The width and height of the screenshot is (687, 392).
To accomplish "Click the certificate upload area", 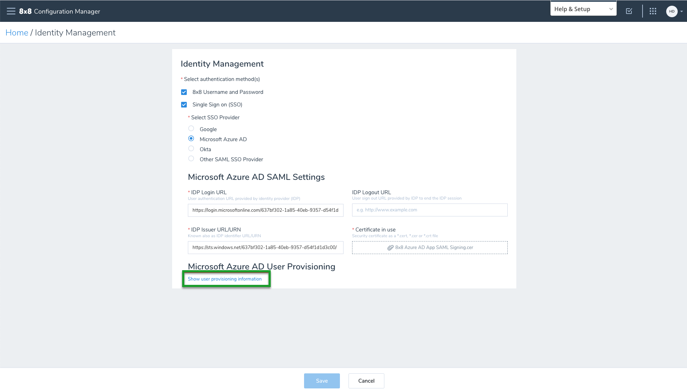I will click(430, 248).
